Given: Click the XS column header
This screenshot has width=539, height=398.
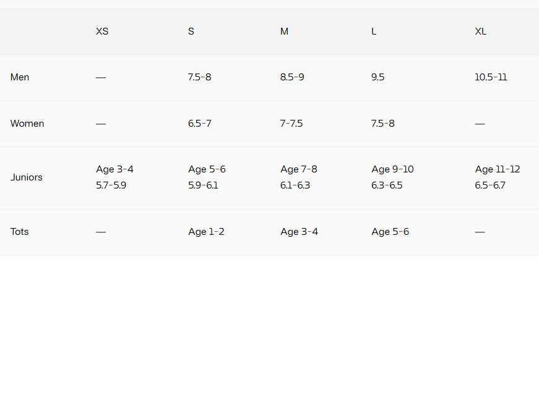Looking at the screenshot, I should [102, 32].
